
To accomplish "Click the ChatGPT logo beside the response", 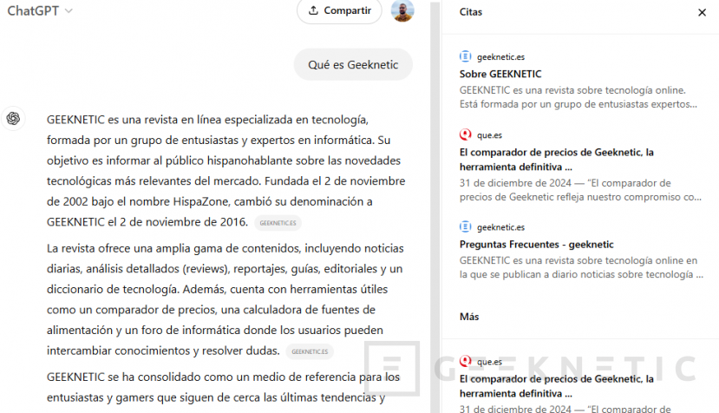I will coord(14,119).
